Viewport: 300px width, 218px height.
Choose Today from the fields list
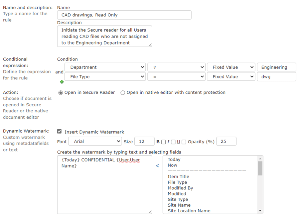pyautogui.click(x=174, y=160)
